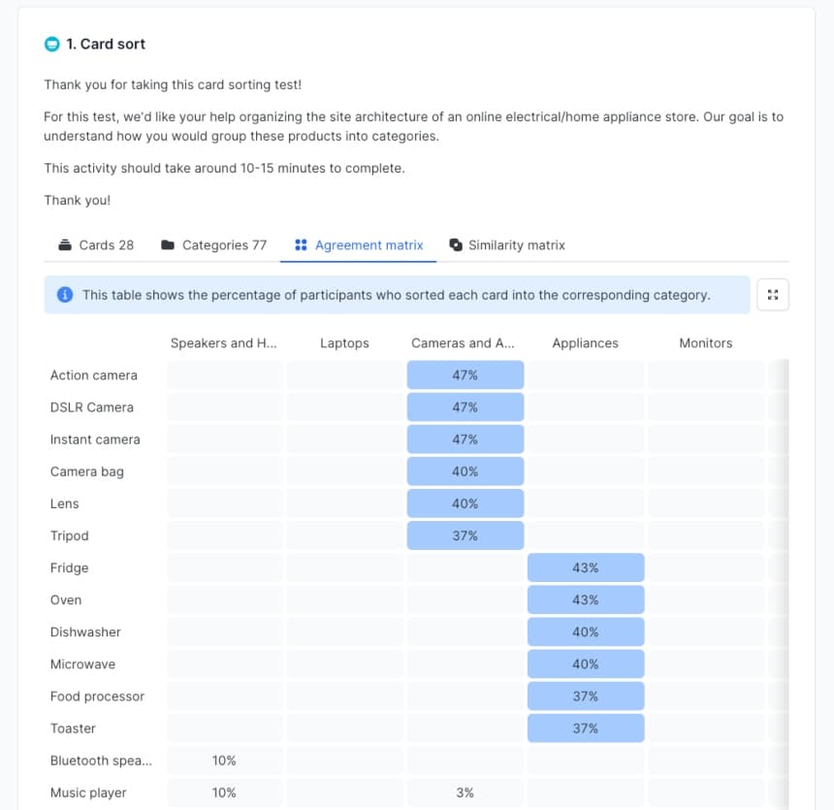
Task: Click the 10% Bluetooth speaker cell
Action: pos(224,761)
